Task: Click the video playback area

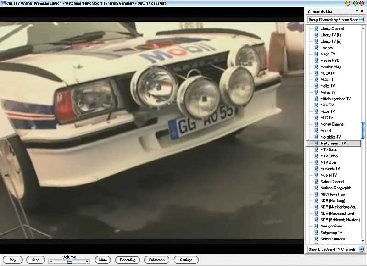Action: tap(152, 131)
